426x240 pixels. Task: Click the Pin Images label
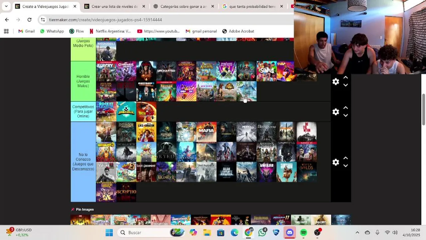click(85, 209)
